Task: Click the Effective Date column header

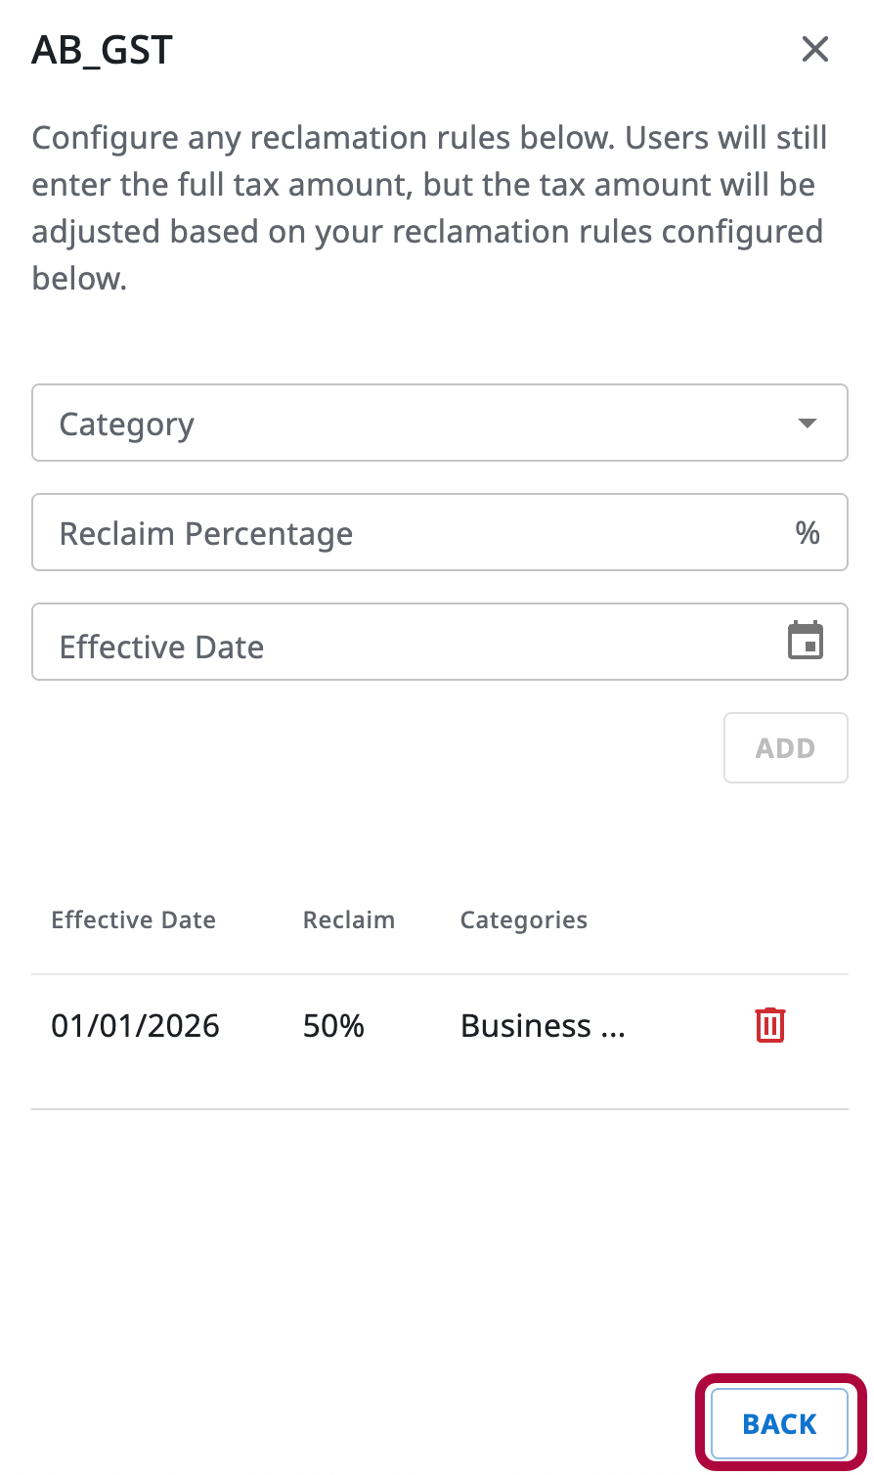Action: pos(133,920)
